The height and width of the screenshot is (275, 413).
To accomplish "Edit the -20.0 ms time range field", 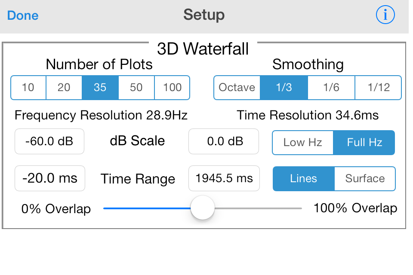I will coord(50,178).
